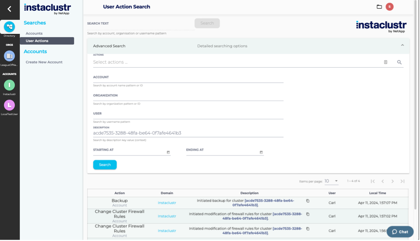420x241 pixels.
Task: Select the Instaclustr account avatar
Action: [x=9, y=85]
